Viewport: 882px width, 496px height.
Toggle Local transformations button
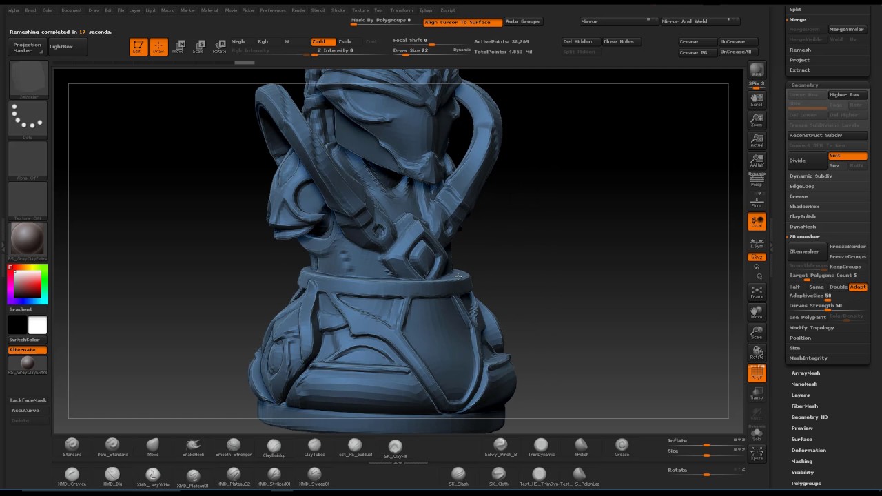(x=757, y=222)
